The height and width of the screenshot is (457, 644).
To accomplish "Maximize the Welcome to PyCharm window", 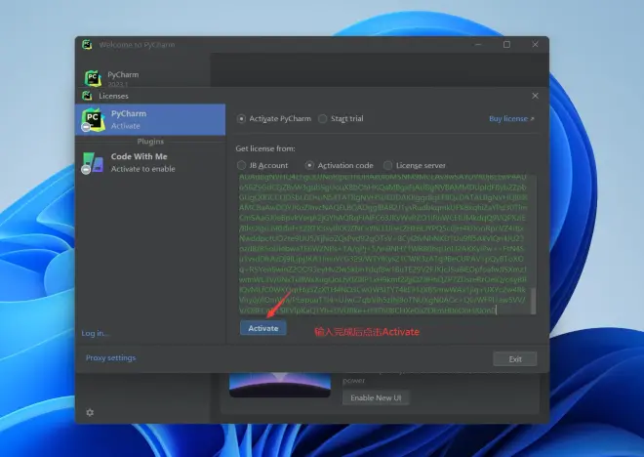I will pyautogui.click(x=506, y=44).
